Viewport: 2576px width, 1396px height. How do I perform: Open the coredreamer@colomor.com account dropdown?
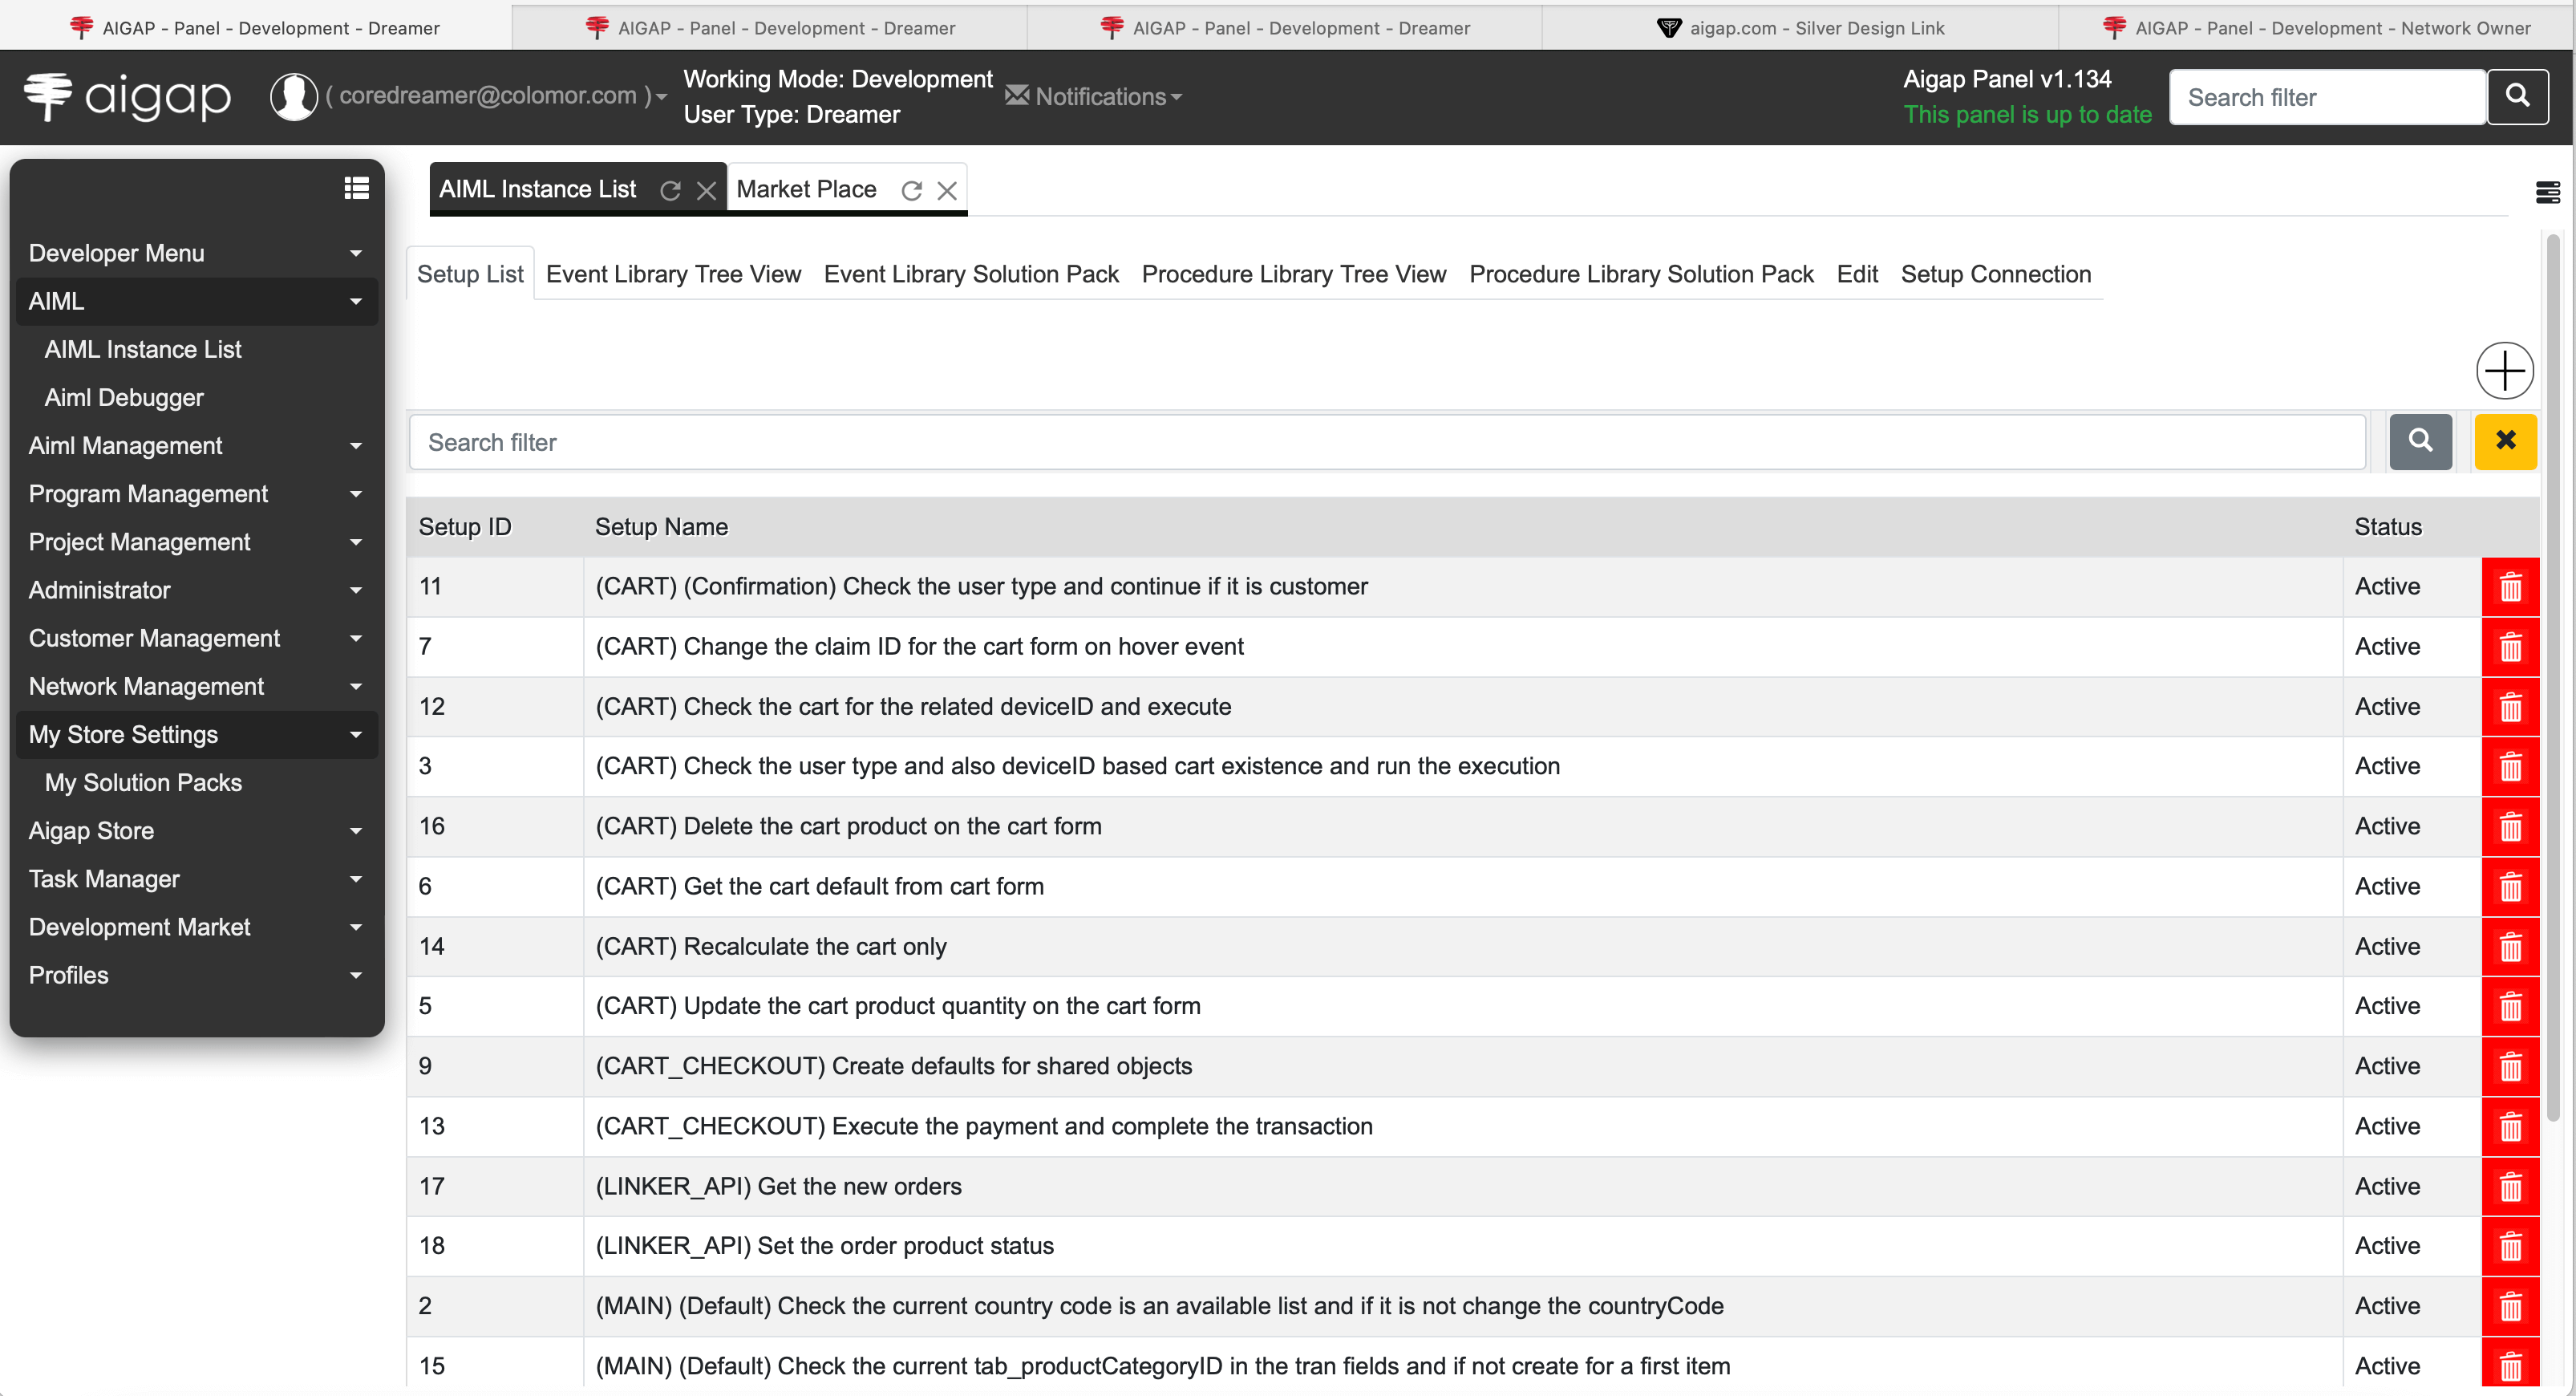click(496, 96)
